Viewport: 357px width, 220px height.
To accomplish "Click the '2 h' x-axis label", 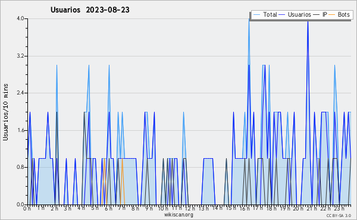I will coord(54,209).
